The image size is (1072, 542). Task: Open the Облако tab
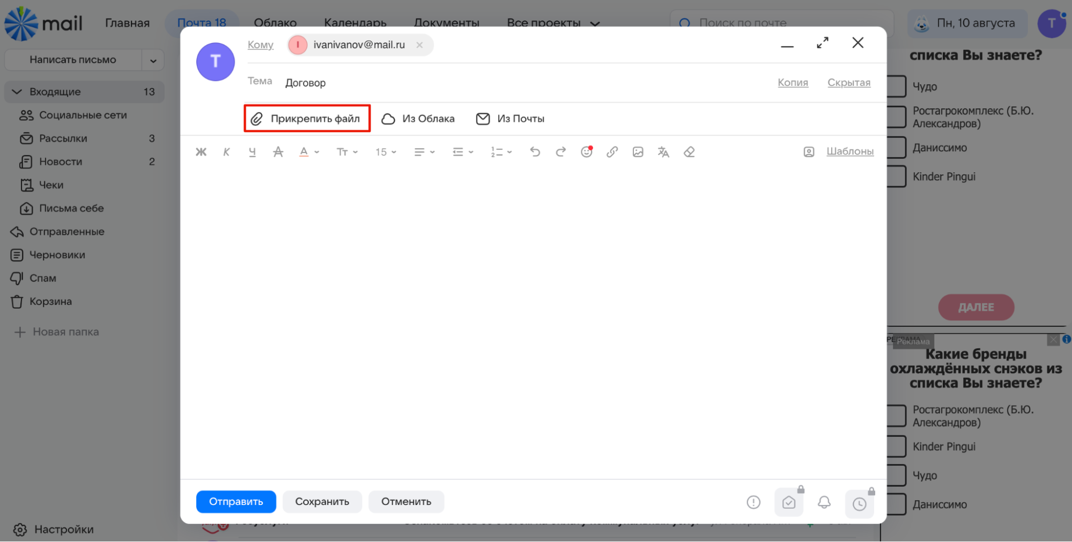click(275, 23)
